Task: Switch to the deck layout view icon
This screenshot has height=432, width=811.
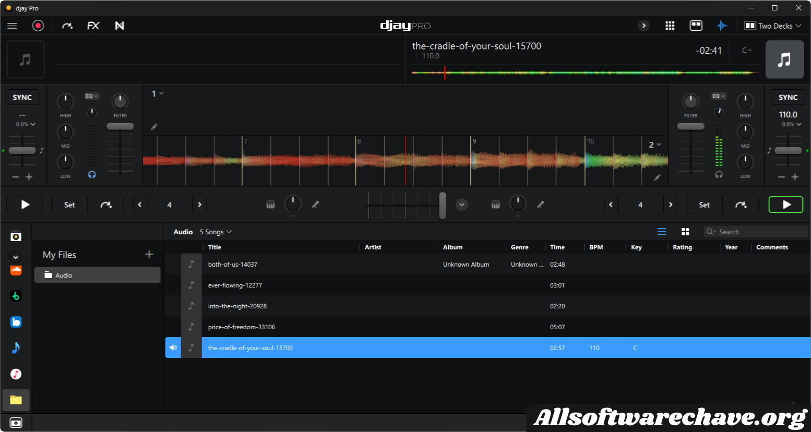Action: (696, 26)
